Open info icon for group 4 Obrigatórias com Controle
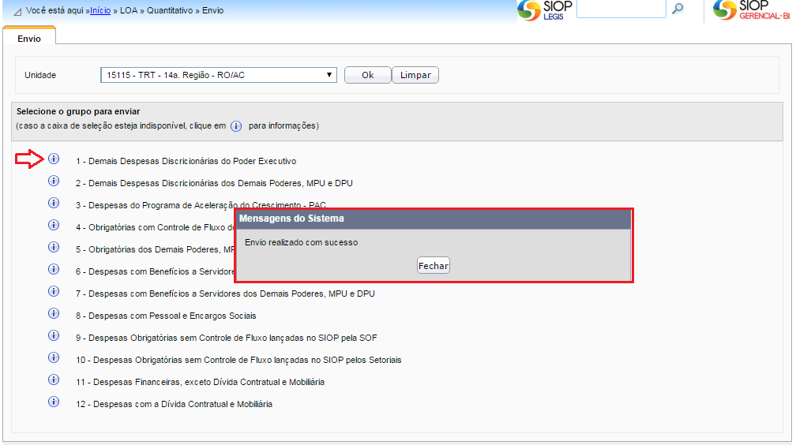 [x=54, y=225]
